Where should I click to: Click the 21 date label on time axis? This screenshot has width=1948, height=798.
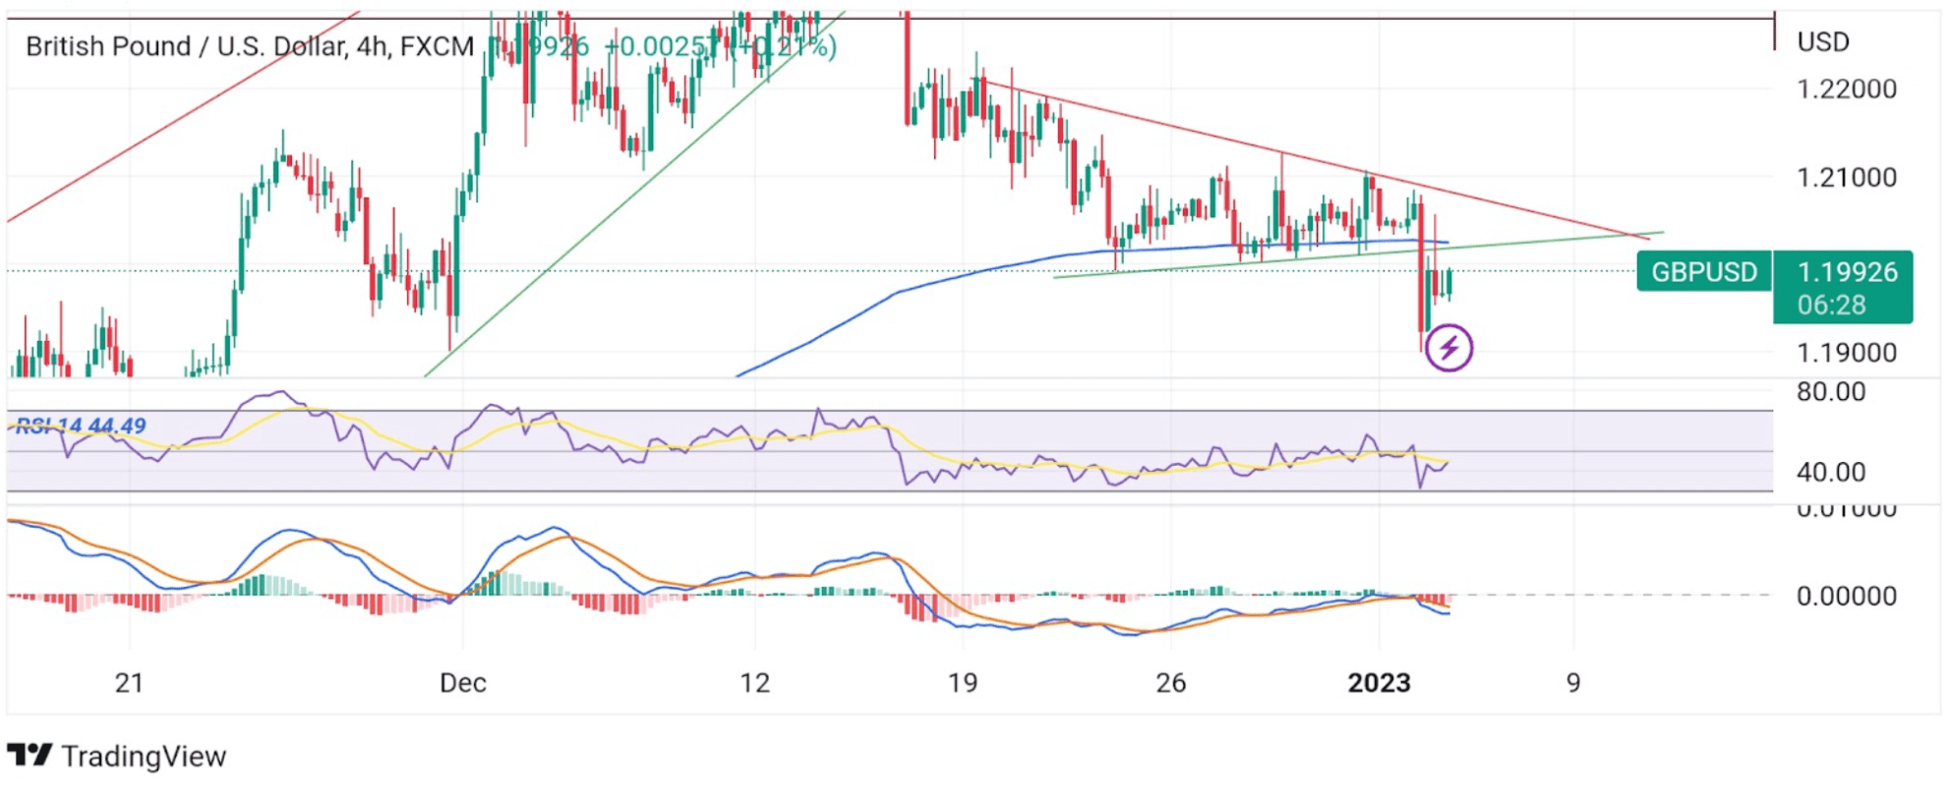[x=129, y=683]
